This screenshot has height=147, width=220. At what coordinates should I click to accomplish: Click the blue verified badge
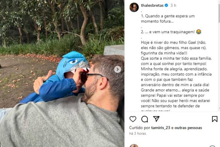tap(166, 5)
